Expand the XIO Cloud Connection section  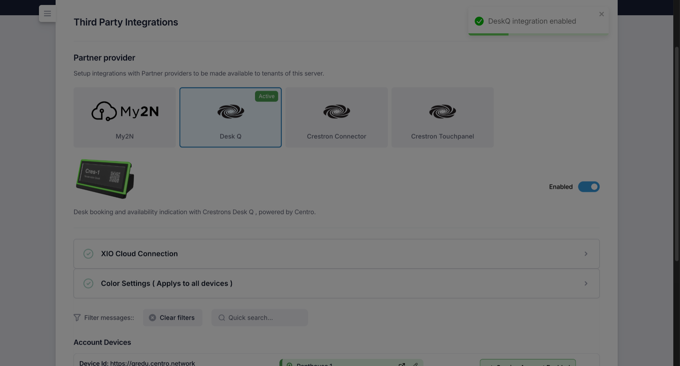coord(586,253)
